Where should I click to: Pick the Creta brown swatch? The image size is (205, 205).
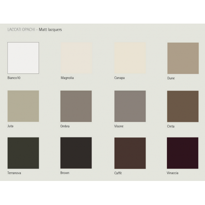point(183,106)
